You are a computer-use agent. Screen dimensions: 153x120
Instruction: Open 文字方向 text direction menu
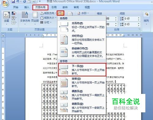coord(25,18)
